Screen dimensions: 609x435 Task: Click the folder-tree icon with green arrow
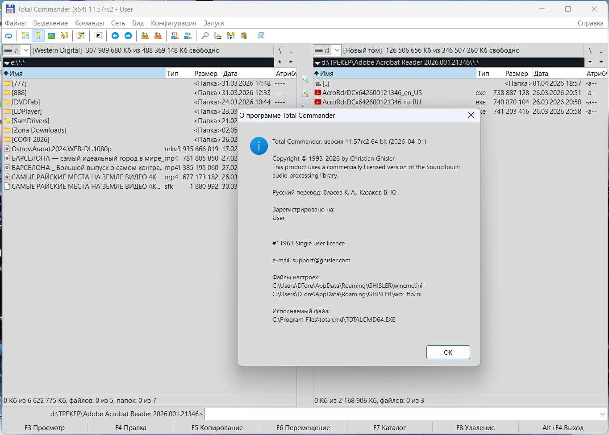pyautogui.click(x=81, y=36)
